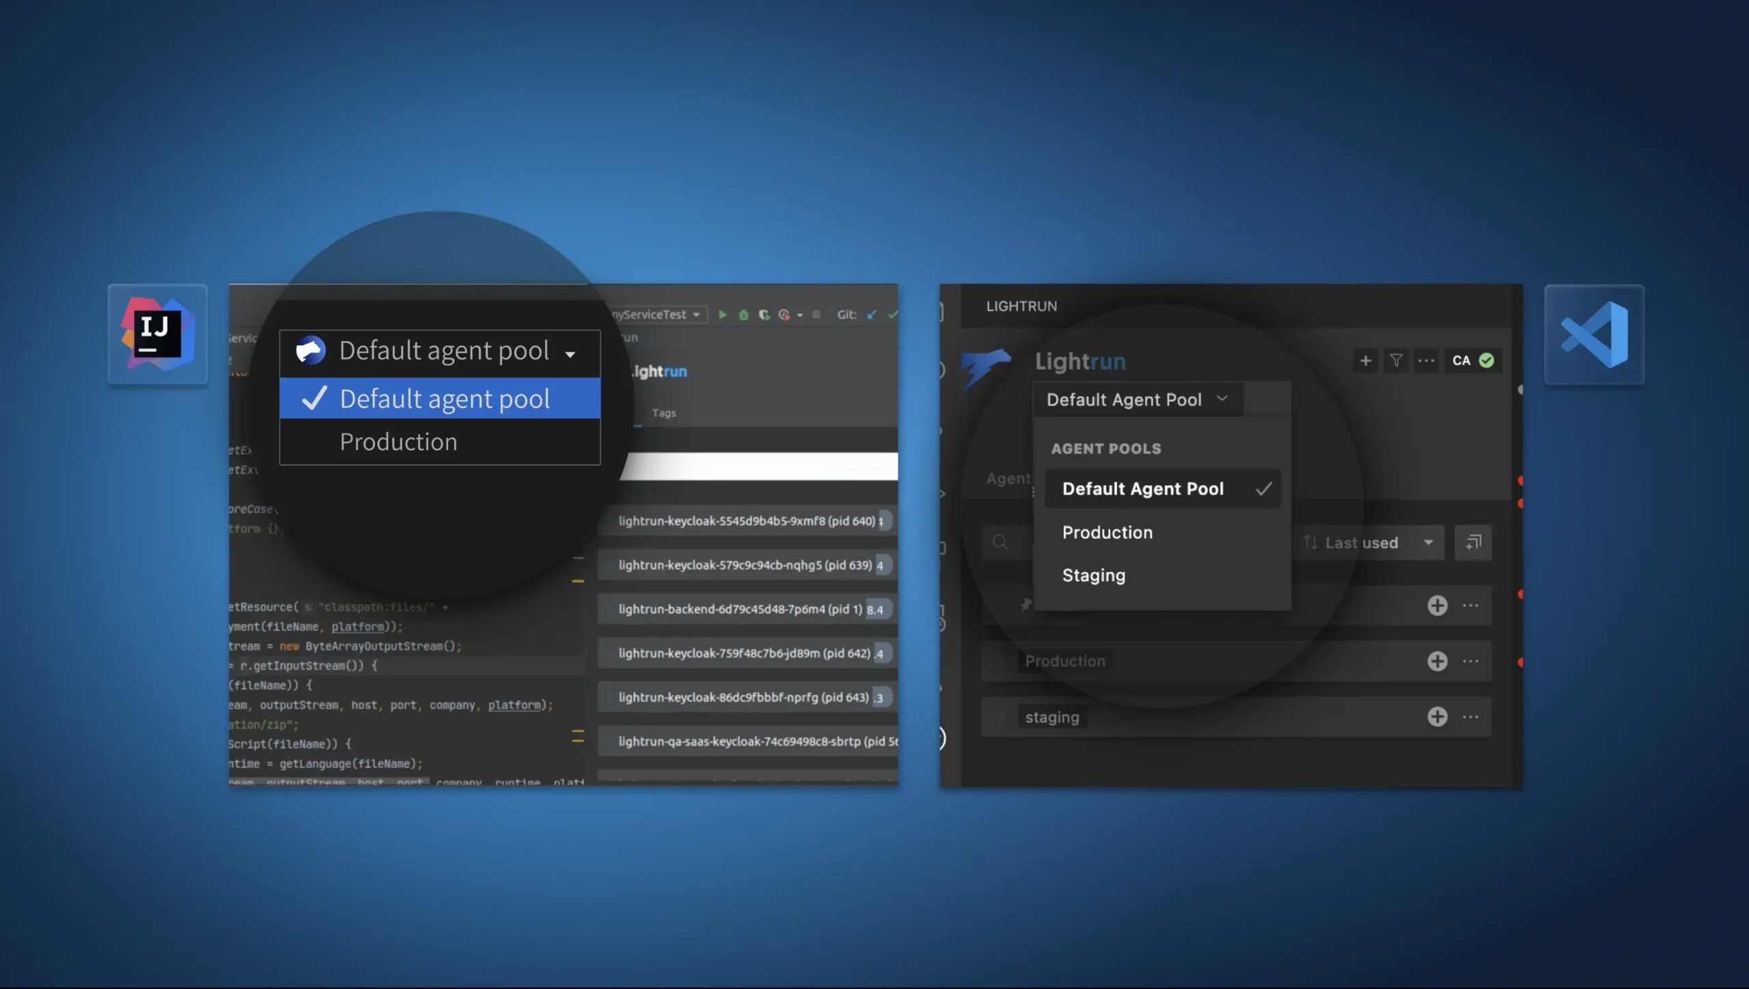
Task: Click the CA account status badge
Action: (1472, 360)
